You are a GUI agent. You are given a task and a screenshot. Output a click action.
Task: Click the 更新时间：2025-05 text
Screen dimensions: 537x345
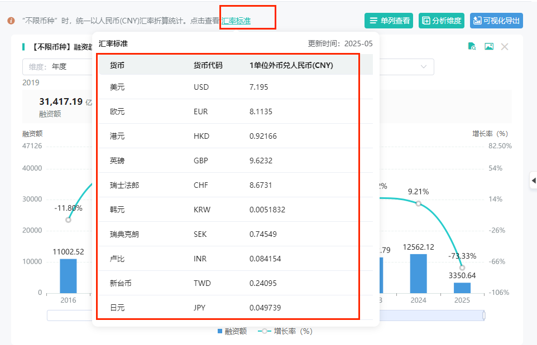340,44
